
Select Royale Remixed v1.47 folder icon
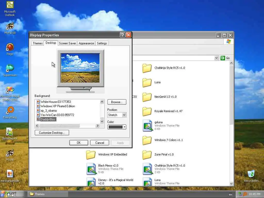click(147, 111)
